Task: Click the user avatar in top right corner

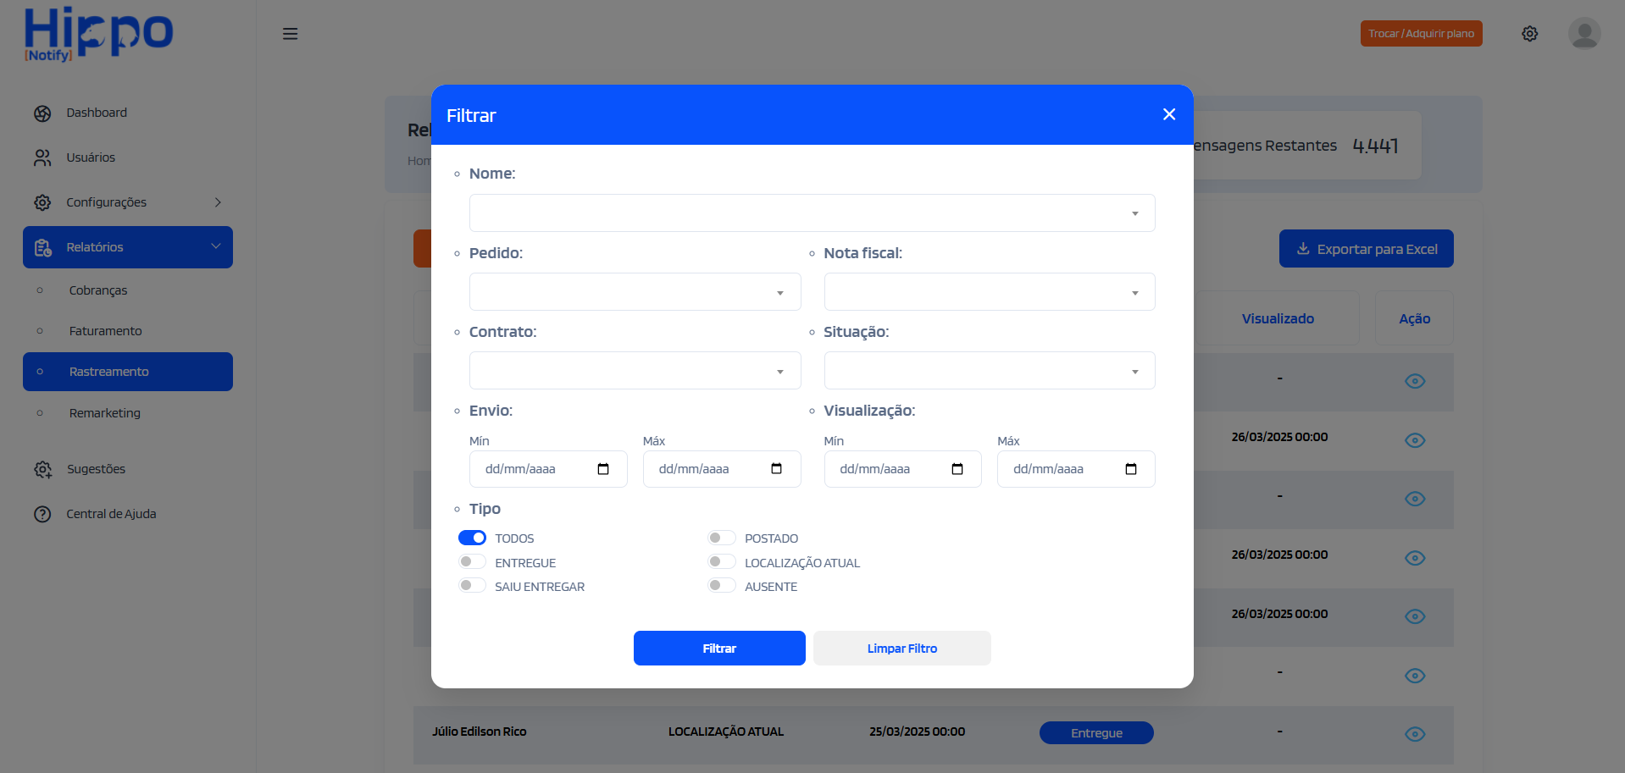Action: [x=1583, y=33]
